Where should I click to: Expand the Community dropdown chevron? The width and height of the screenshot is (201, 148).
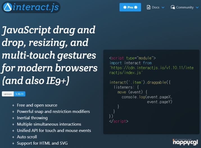tap(197, 7)
